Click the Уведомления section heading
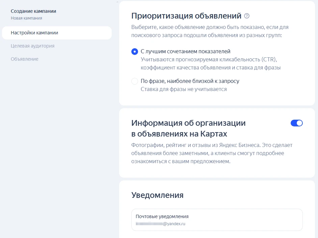Image resolution: width=318 pixels, height=238 pixels. [157, 195]
